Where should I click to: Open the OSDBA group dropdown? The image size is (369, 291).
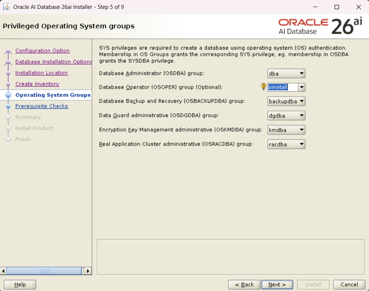click(286, 74)
